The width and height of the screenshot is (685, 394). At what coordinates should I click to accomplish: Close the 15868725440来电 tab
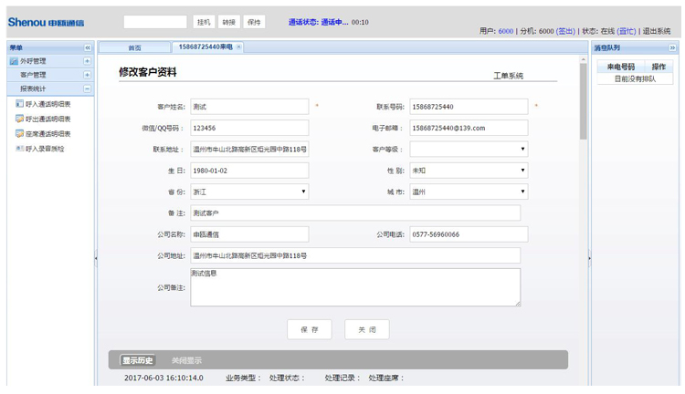click(238, 47)
